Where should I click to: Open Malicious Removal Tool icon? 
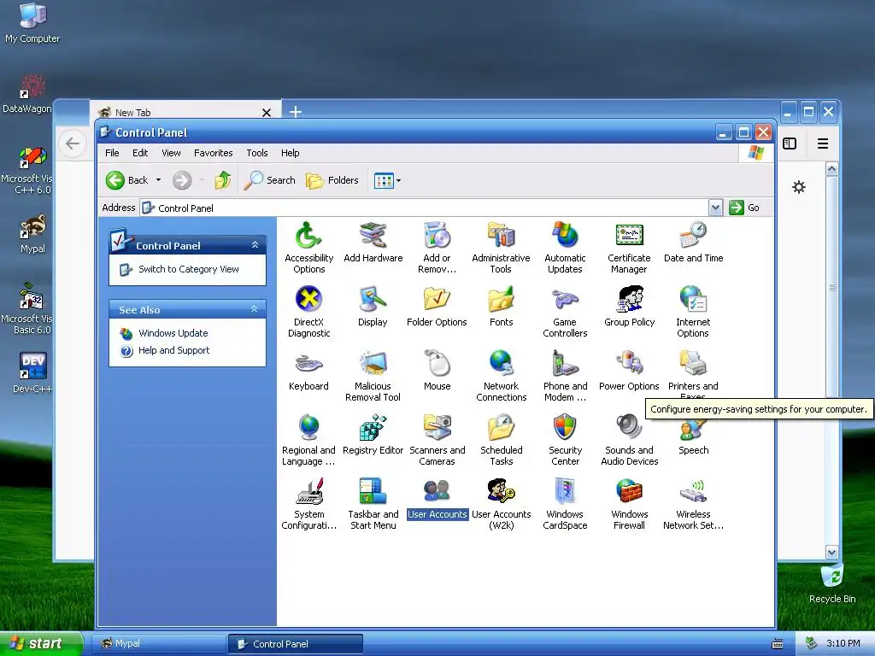pyautogui.click(x=373, y=376)
